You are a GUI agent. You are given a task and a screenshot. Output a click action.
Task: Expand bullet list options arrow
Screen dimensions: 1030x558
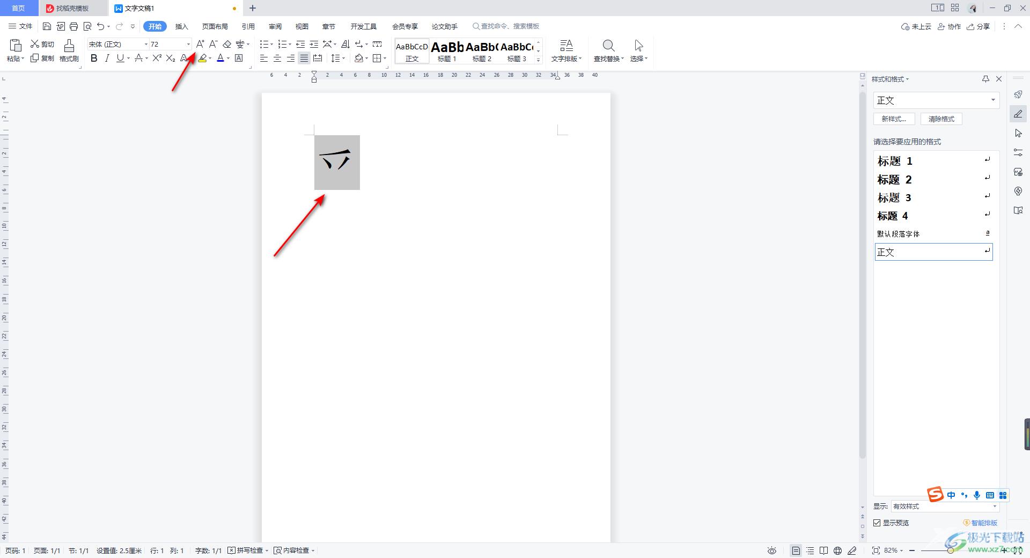click(x=271, y=45)
